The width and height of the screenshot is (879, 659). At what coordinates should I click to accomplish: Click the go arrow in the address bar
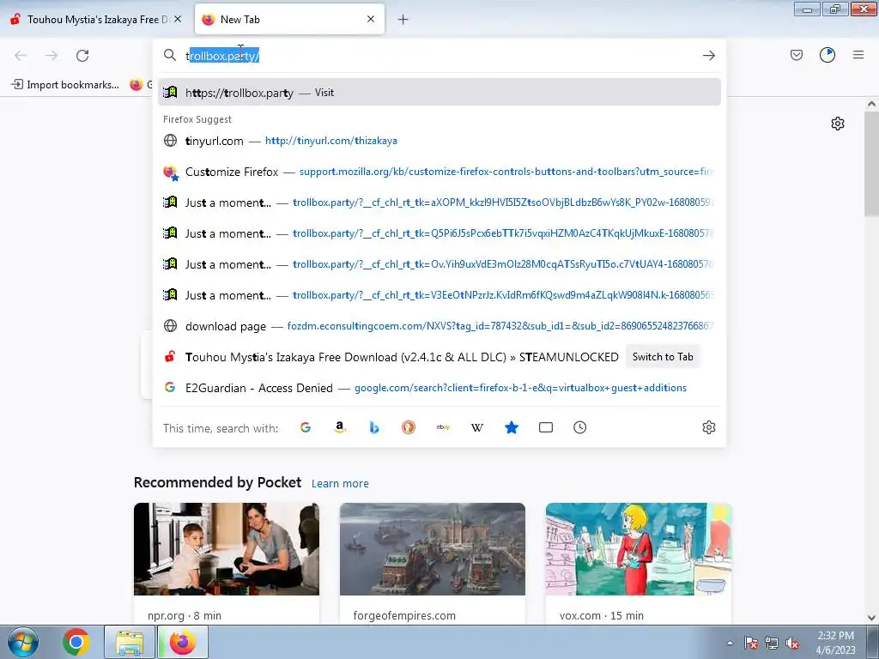pyautogui.click(x=708, y=56)
